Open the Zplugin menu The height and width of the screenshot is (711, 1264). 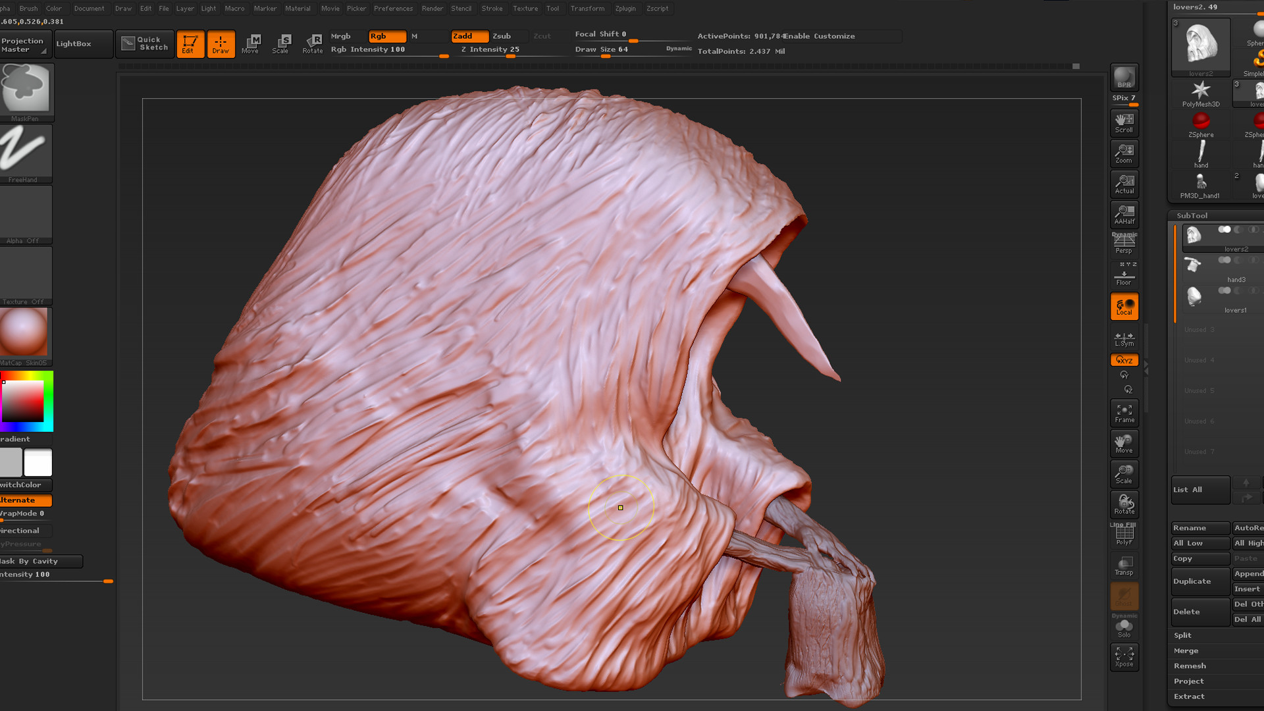[625, 9]
